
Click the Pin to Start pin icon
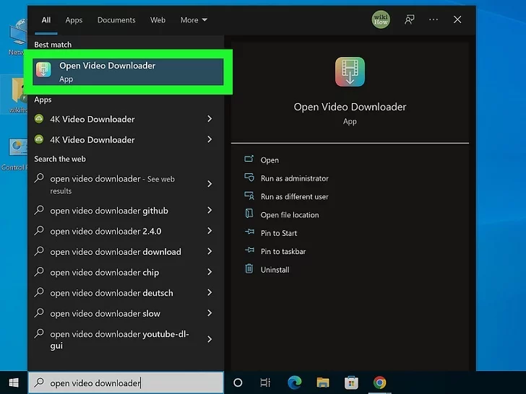(249, 232)
